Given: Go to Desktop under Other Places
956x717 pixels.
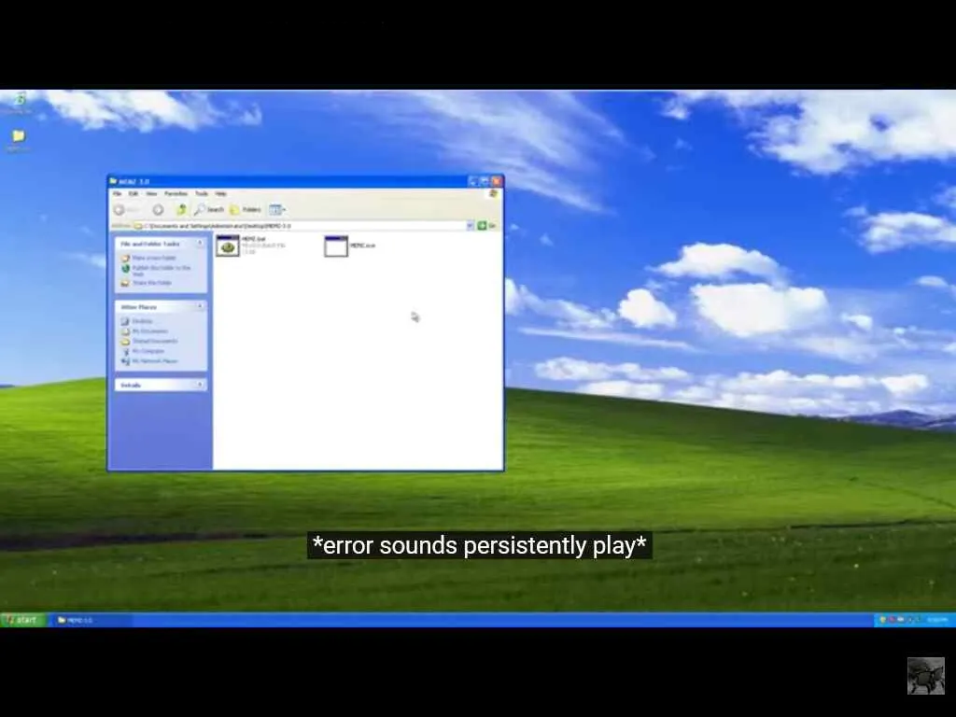Looking at the screenshot, I should 142,321.
